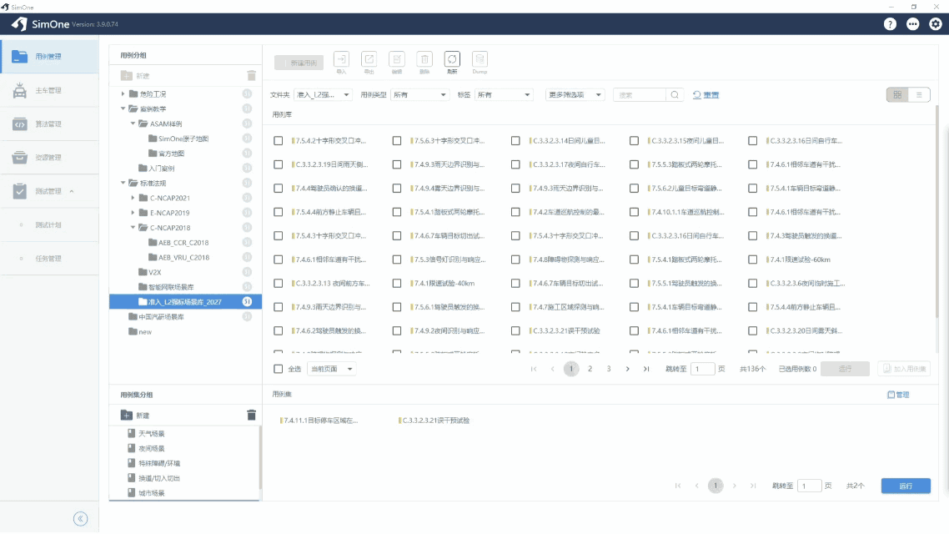Switch to list view layout icon
The image size is (949, 534).
click(x=919, y=95)
